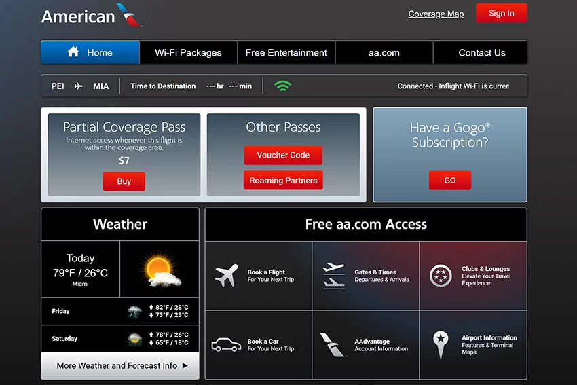Viewport: 577px width, 385px height.
Task: Open Book a Car For Your Next Trip
Action: coord(259,345)
